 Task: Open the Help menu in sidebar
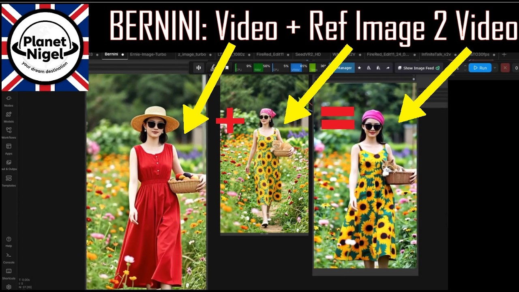9,242
